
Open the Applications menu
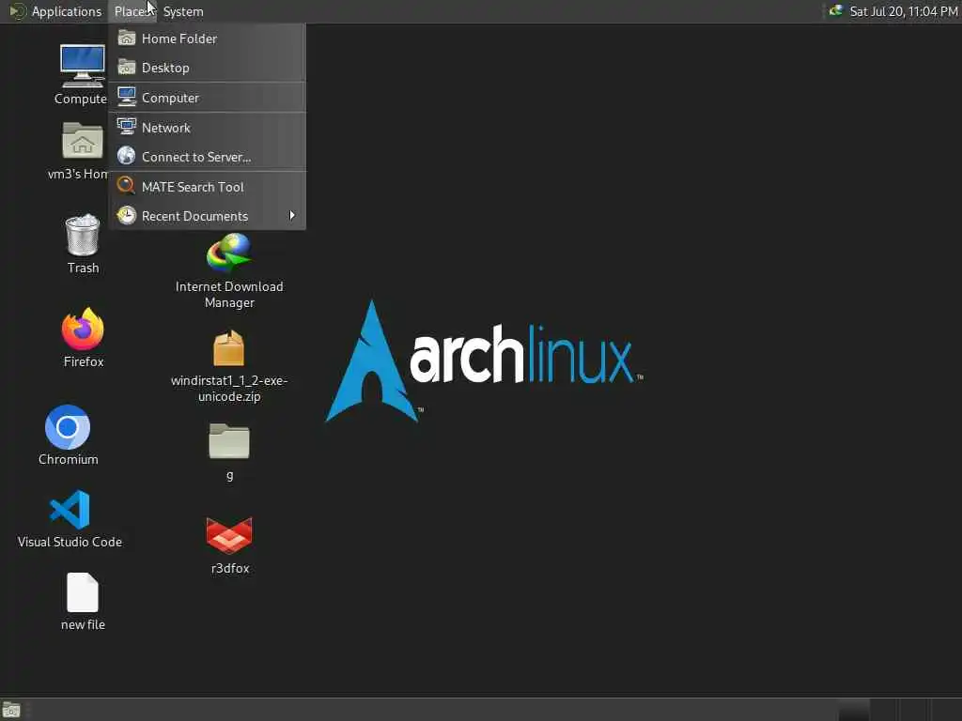pos(67,11)
